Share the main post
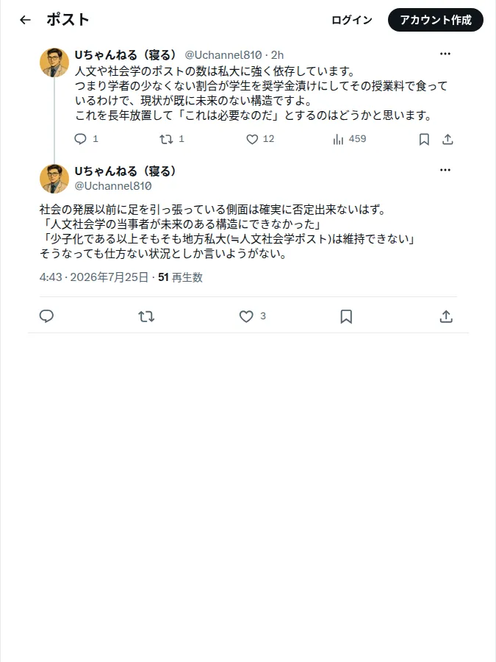This screenshot has width=496, height=662. point(446,316)
